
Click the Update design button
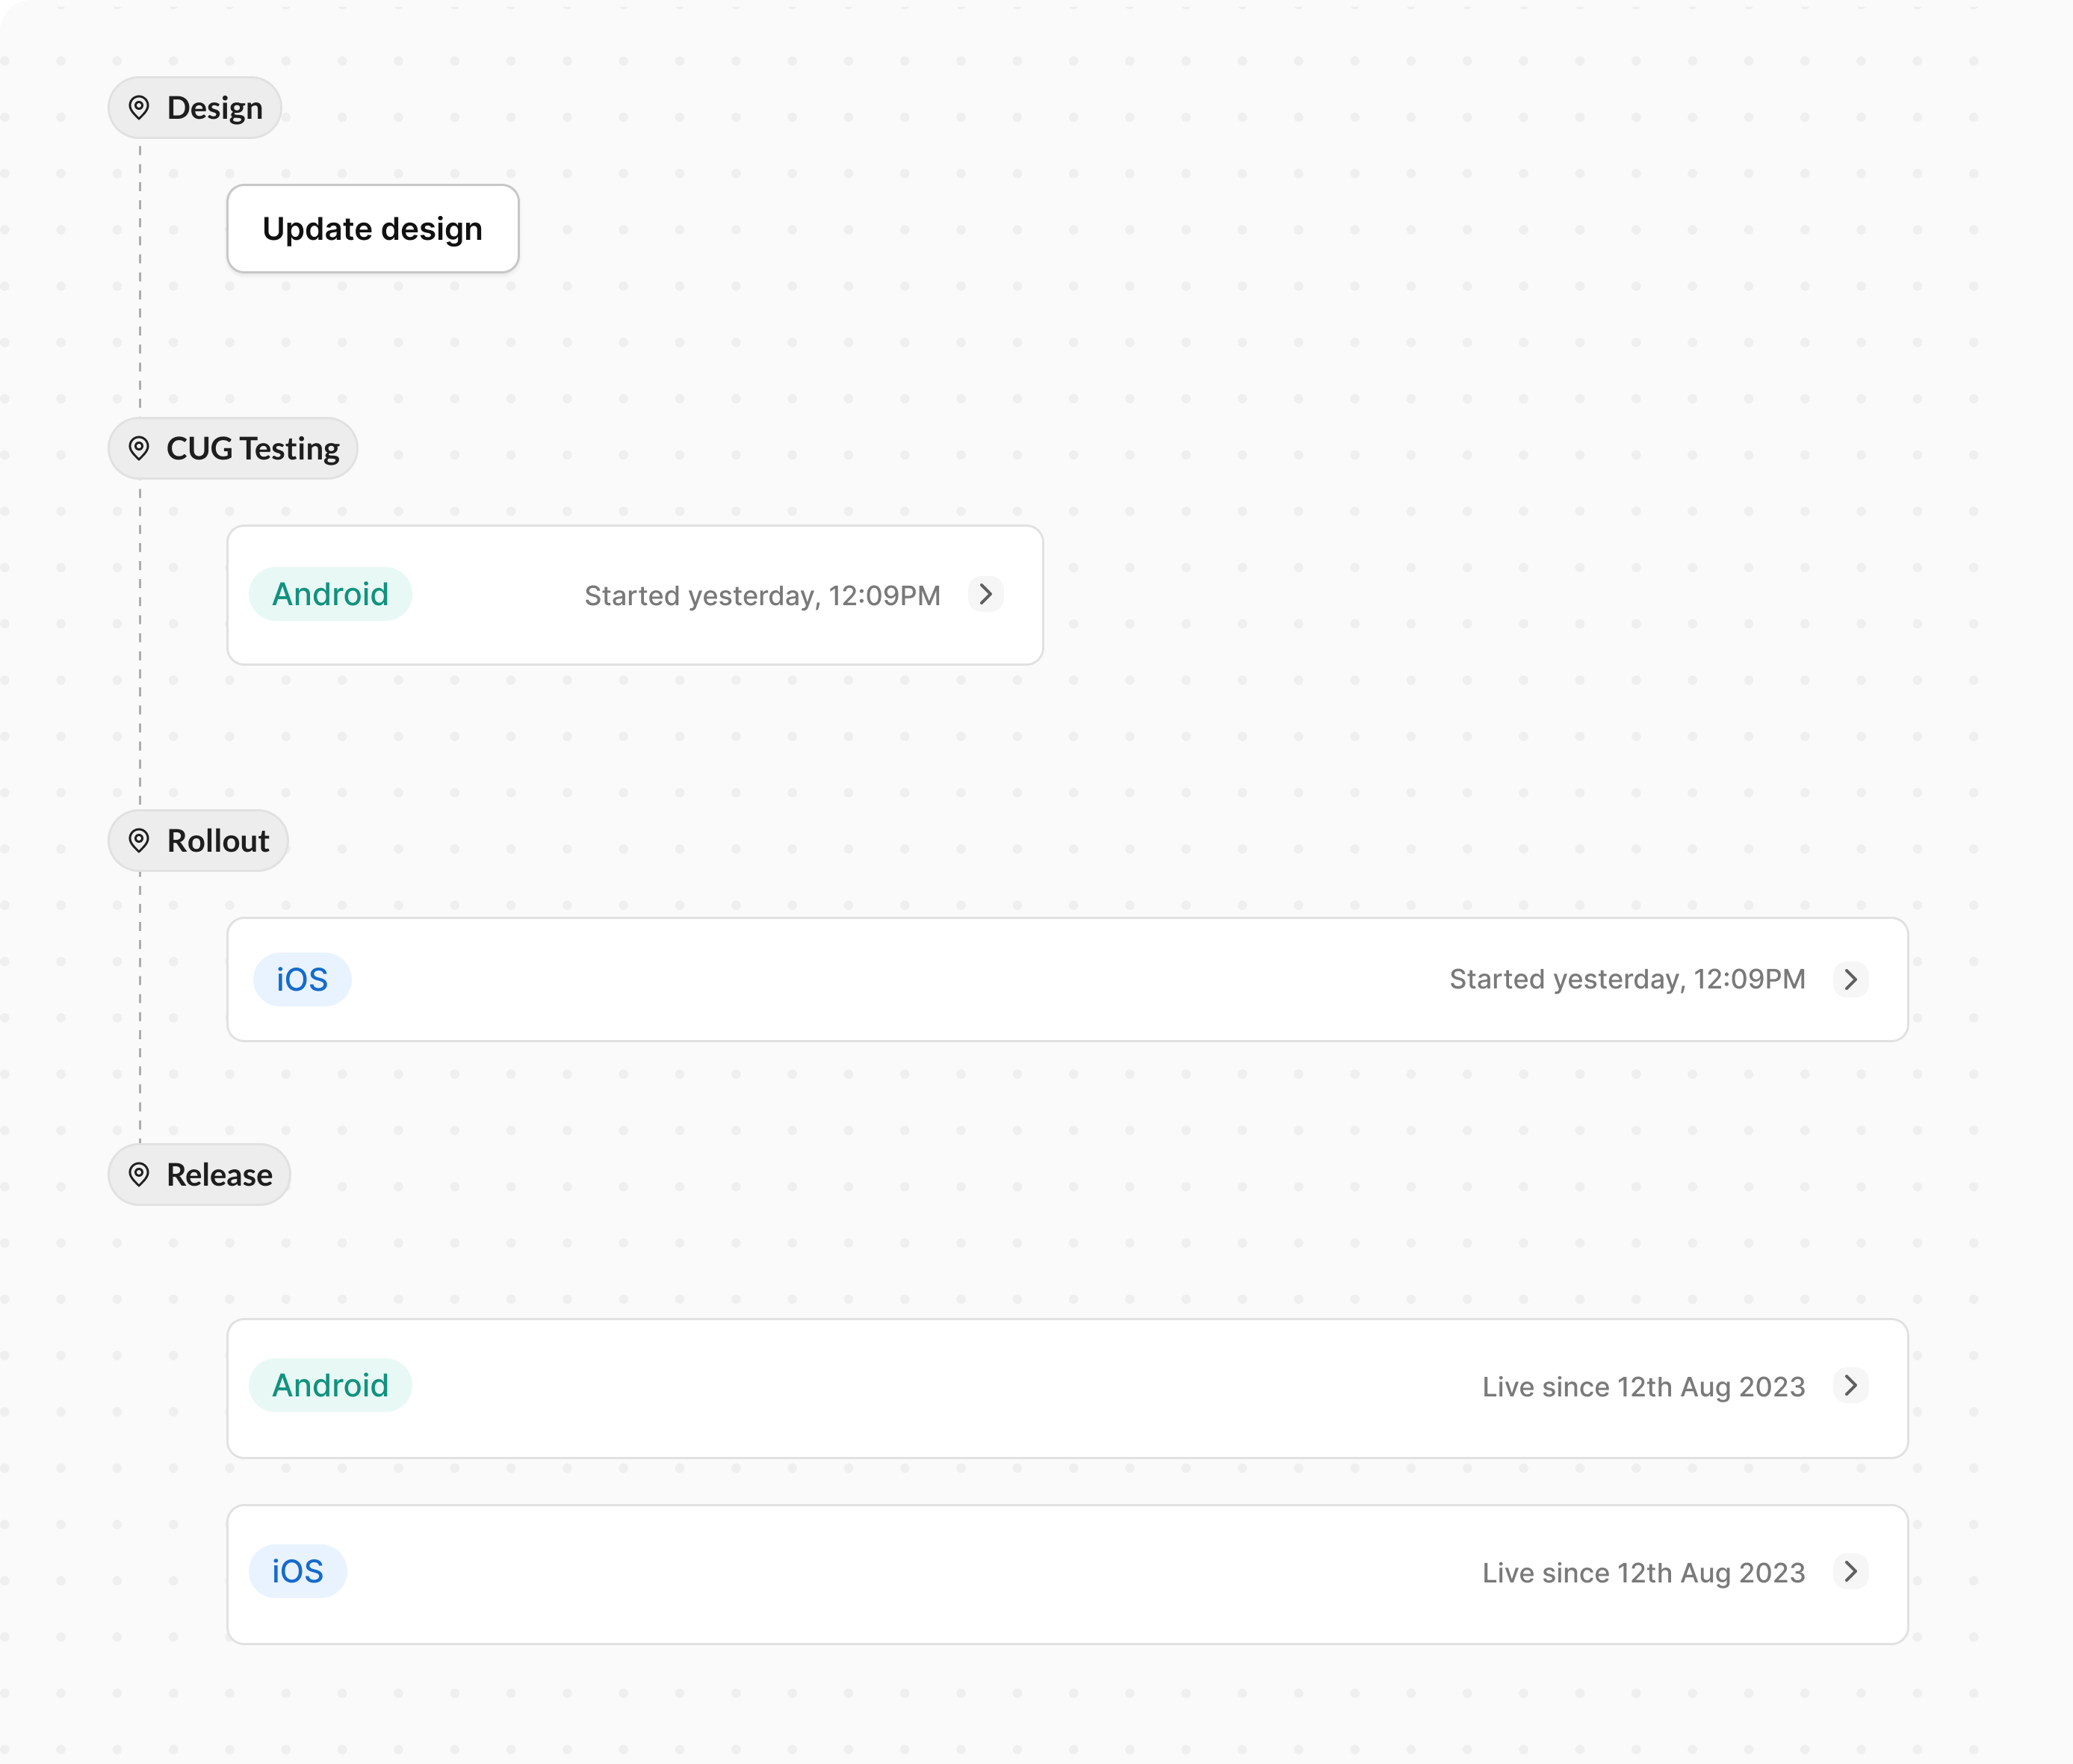pyautogui.click(x=372, y=229)
